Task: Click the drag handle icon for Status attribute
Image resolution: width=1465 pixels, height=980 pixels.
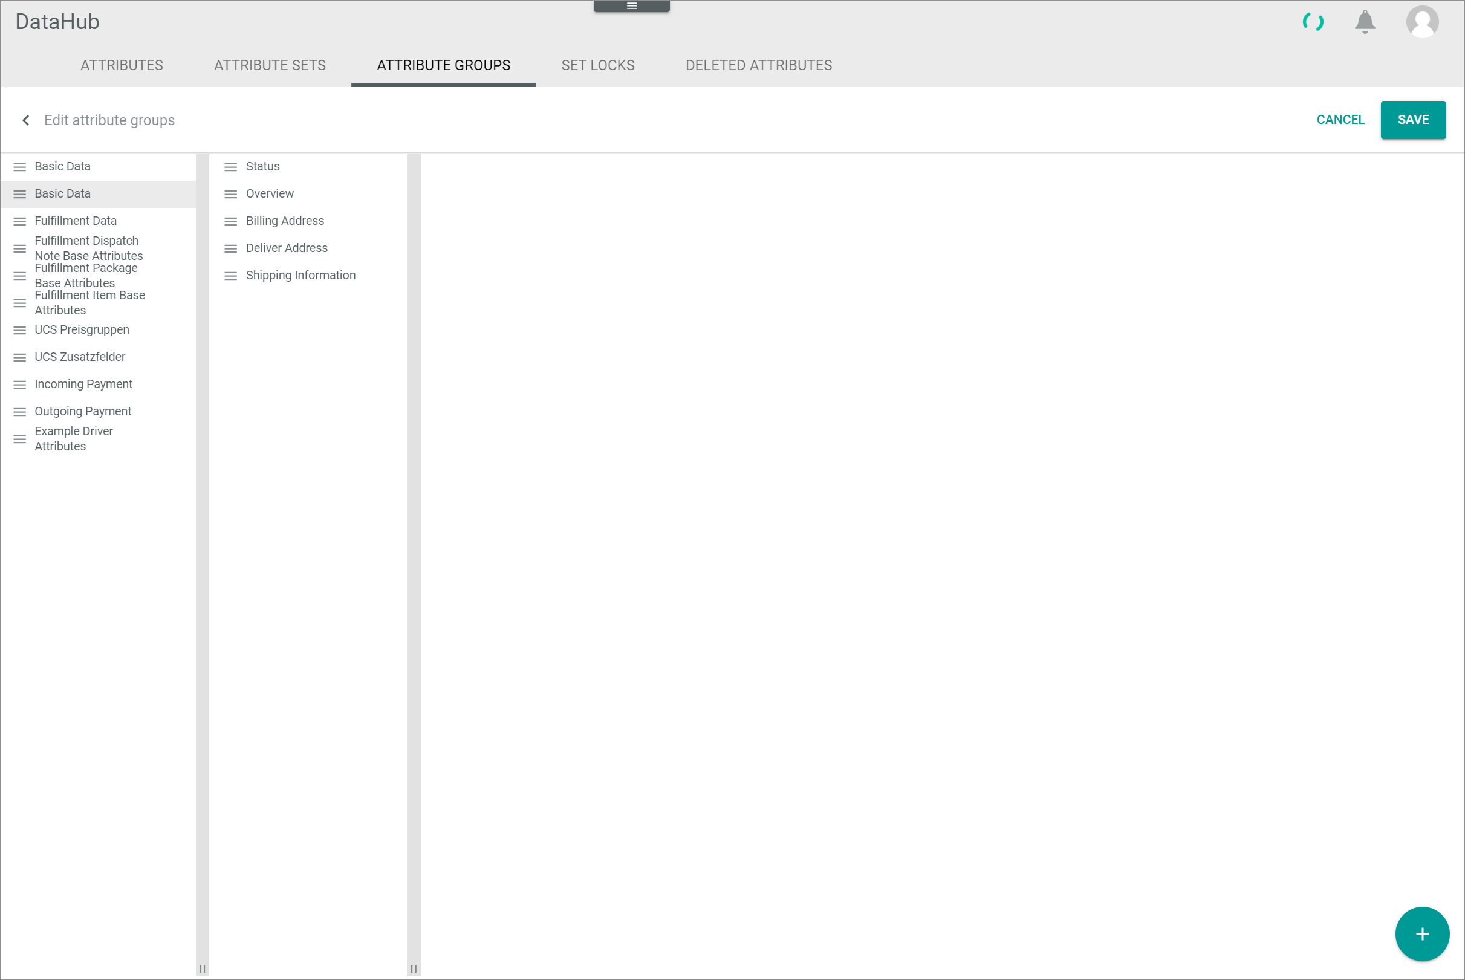Action: point(230,166)
